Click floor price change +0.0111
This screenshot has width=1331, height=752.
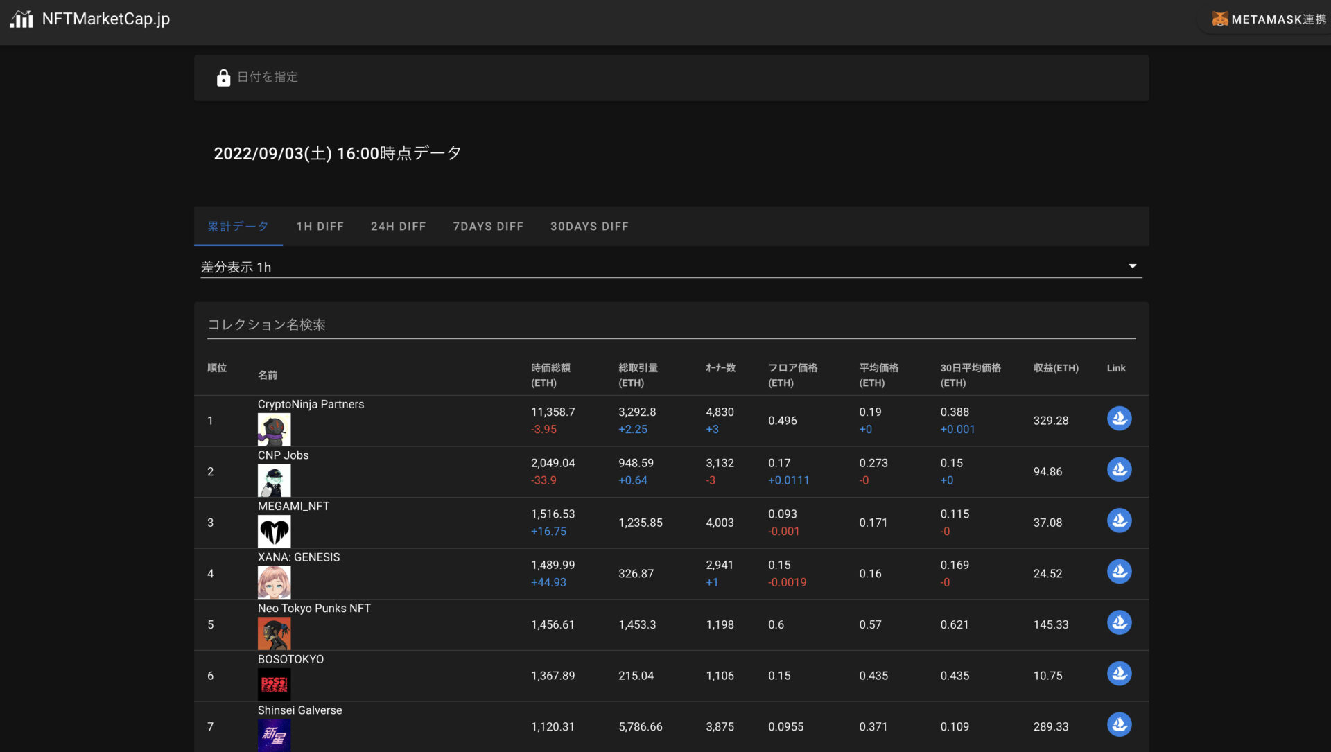(x=788, y=480)
